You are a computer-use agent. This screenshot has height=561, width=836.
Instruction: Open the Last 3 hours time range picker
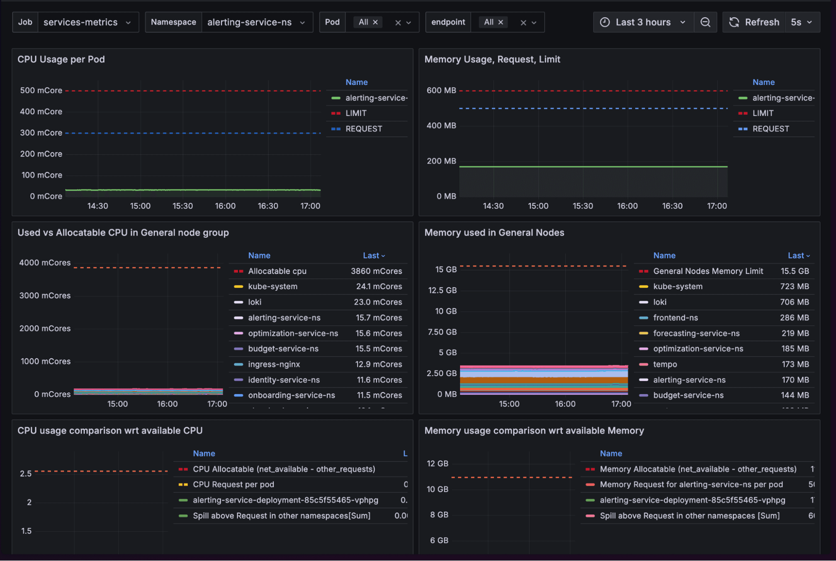click(x=643, y=22)
